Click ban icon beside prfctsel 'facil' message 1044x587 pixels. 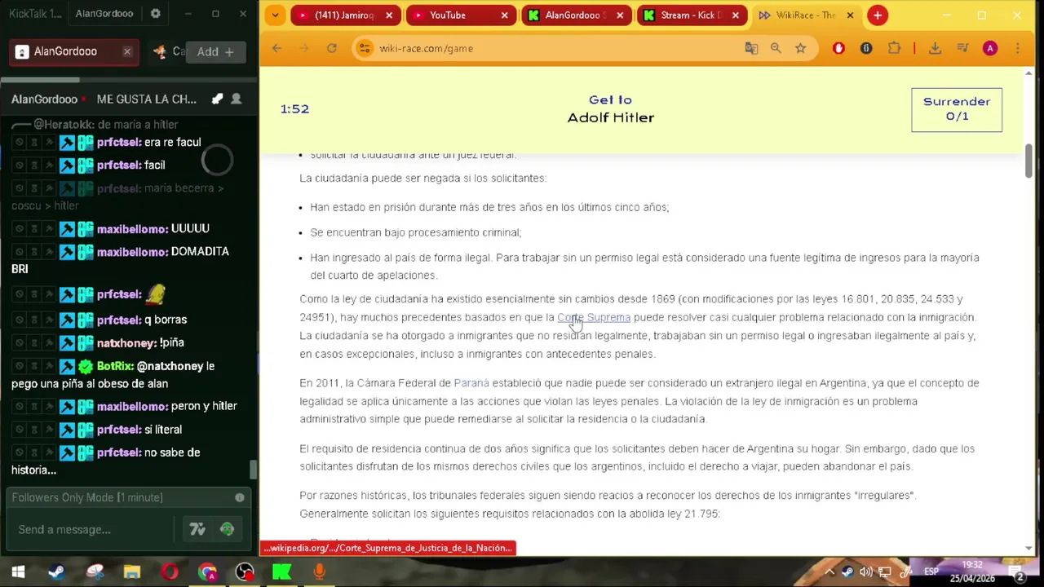[20, 165]
